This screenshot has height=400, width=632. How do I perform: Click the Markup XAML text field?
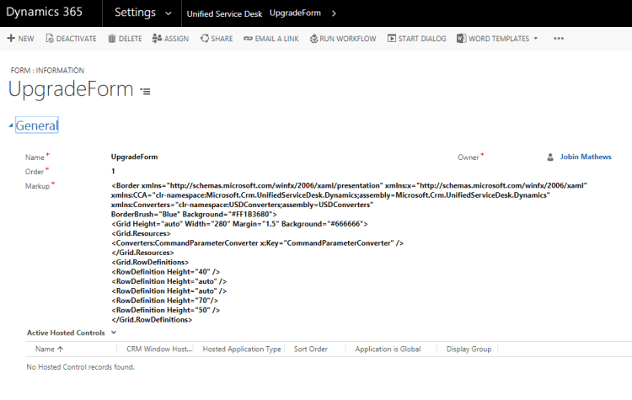point(349,253)
